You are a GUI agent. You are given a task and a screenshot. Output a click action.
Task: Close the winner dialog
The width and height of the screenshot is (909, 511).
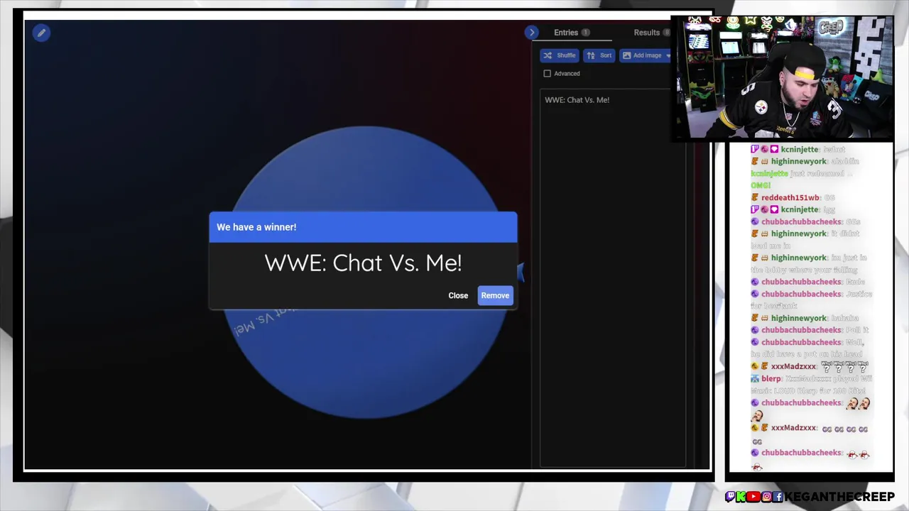tap(458, 295)
